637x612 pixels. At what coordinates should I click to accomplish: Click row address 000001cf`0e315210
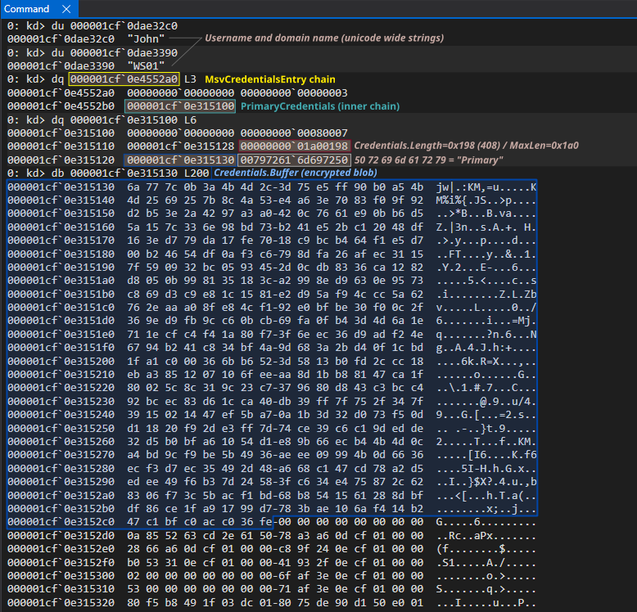click(x=61, y=374)
